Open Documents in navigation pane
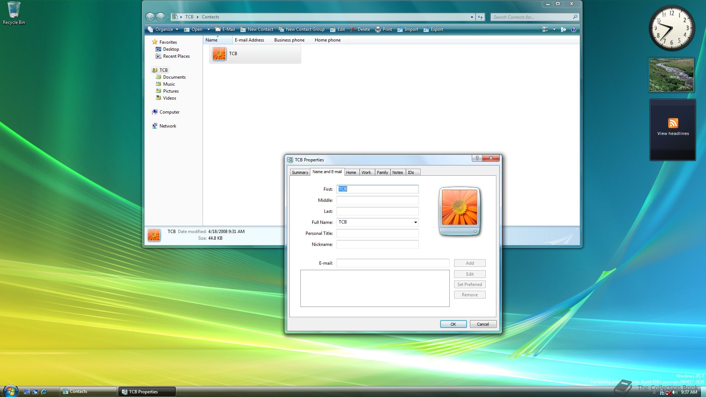Screen dimensions: 706x397 pos(171,77)
